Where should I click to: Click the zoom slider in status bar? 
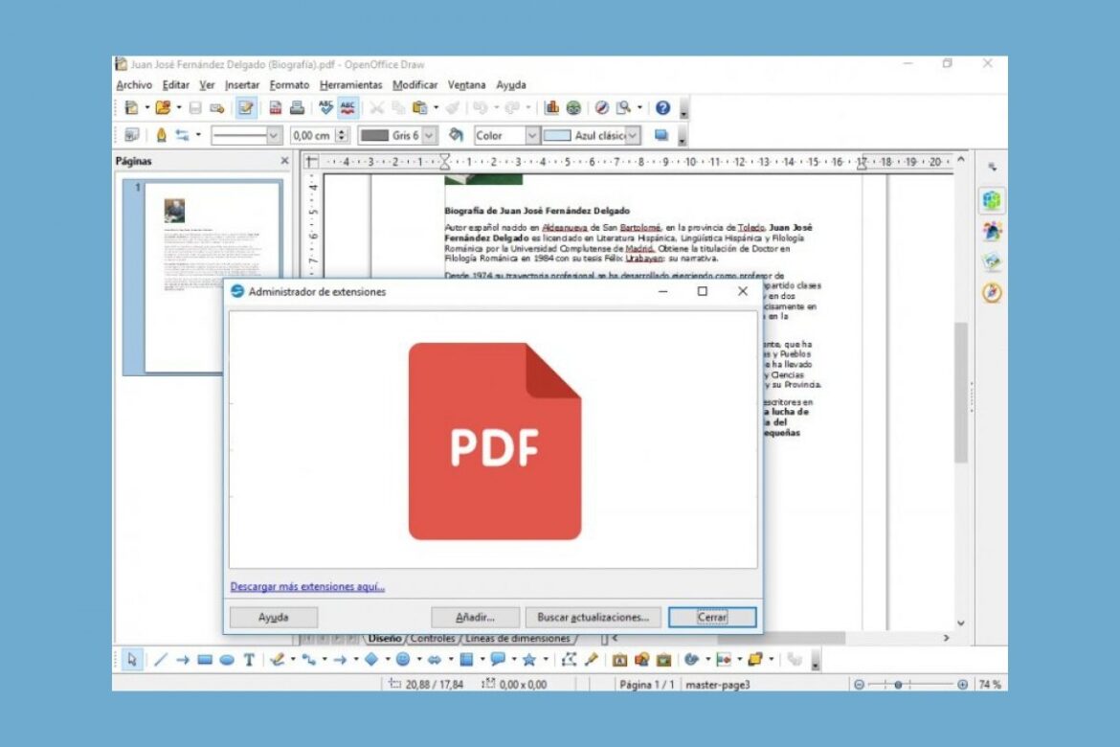(x=909, y=685)
